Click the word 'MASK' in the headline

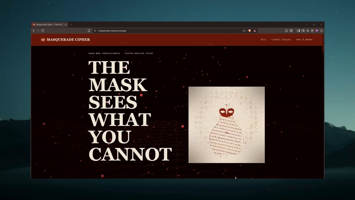pyautogui.click(x=118, y=85)
